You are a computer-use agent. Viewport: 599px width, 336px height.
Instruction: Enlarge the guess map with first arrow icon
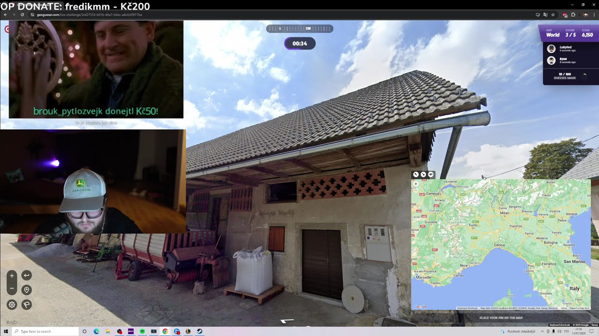(x=416, y=175)
